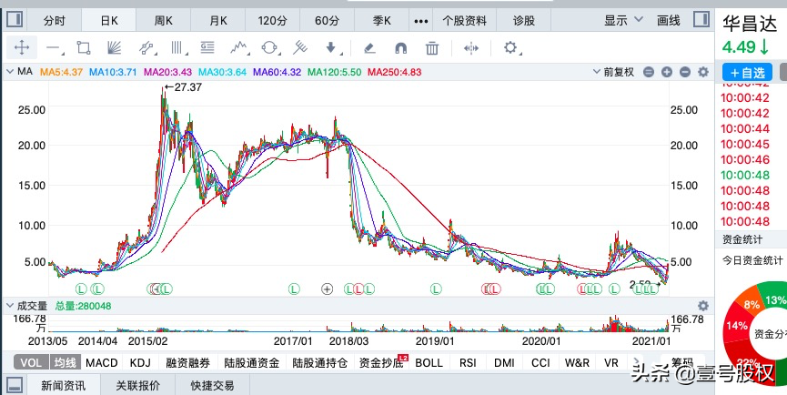The image size is (787, 395).
Task: Open the 显示 display dropdown
Action: 621,20
